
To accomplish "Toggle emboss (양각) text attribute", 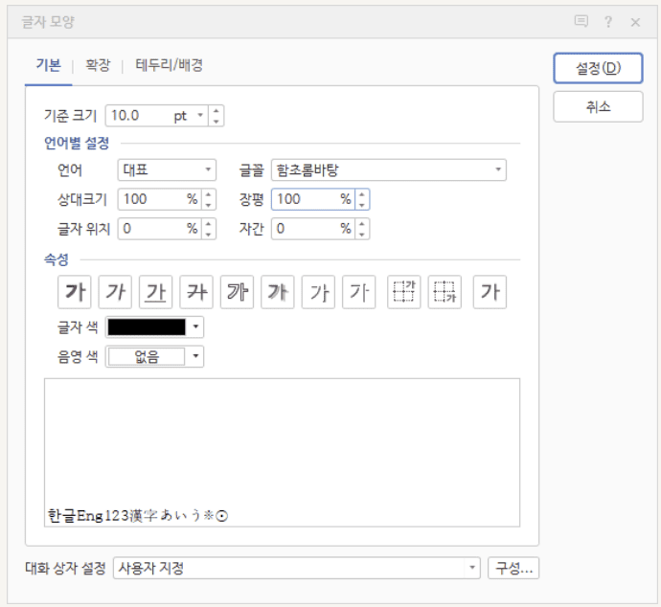I will pyautogui.click(x=318, y=292).
